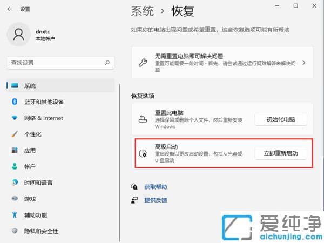
Task: Open 隐私和安全性 settings
Action: (60, 231)
